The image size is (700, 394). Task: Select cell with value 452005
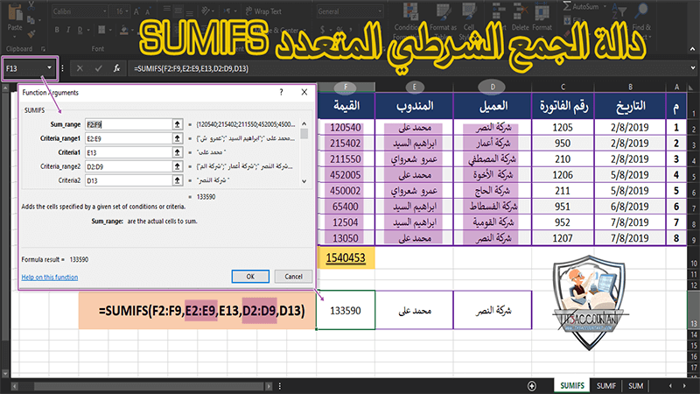coord(346,175)
